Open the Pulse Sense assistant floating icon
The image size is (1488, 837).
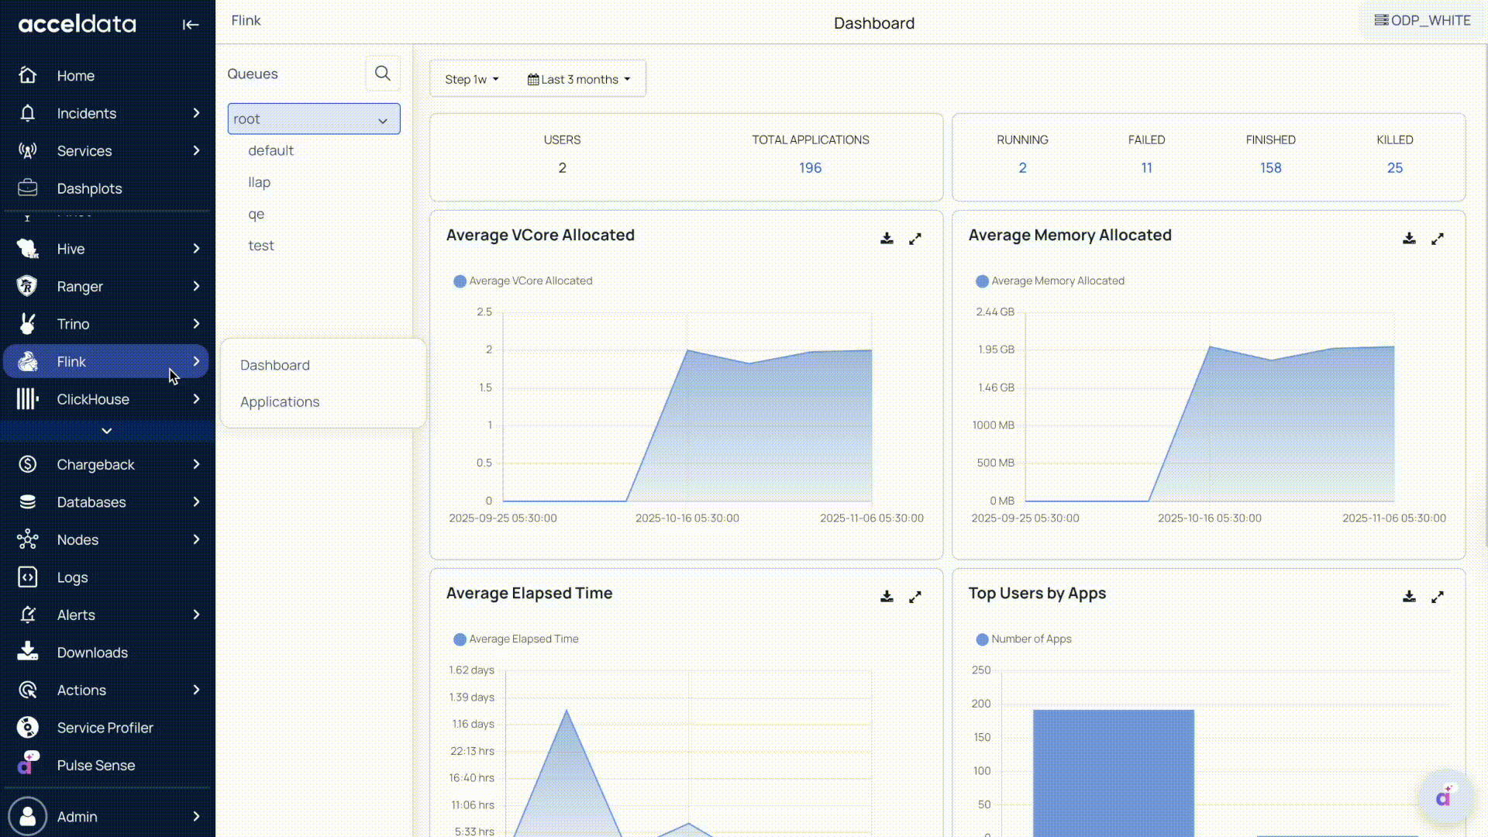click(1443, 797)
